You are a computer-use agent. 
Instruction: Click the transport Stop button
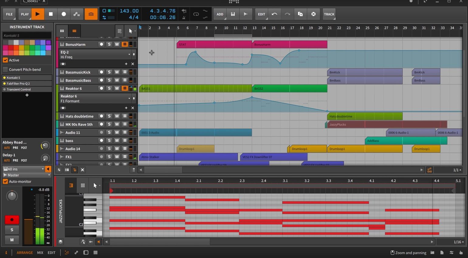point(51,14)
